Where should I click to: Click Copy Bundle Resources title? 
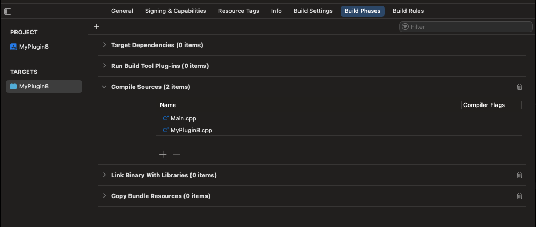coord(160,196)
